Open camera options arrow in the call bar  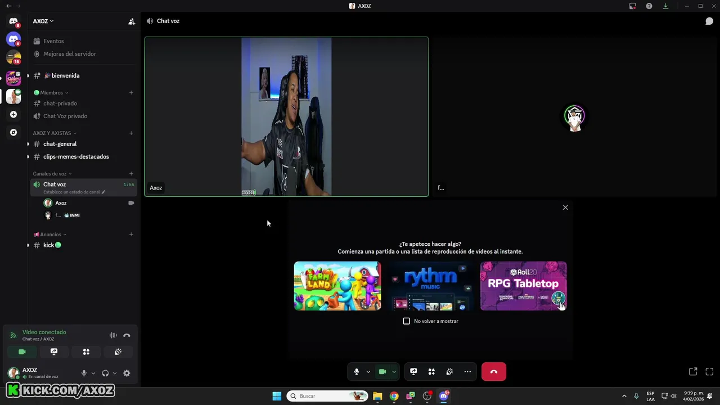coord(394,372)
